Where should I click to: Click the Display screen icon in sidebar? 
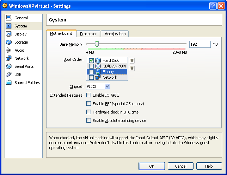click(9, 34)
